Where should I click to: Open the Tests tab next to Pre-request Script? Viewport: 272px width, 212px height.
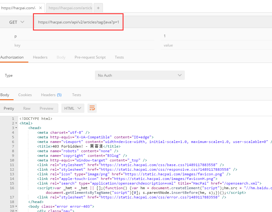pos(119,57)
